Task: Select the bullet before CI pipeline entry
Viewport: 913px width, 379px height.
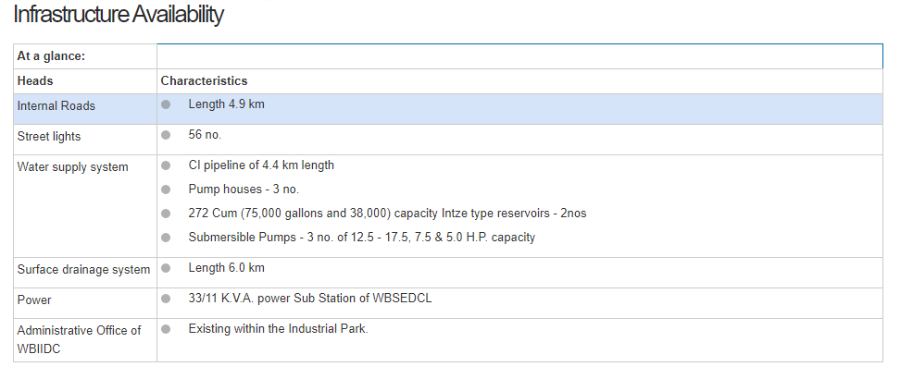Action: (x=166, y=165)
